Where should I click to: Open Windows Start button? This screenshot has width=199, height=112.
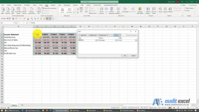click(x=2, y=110)
